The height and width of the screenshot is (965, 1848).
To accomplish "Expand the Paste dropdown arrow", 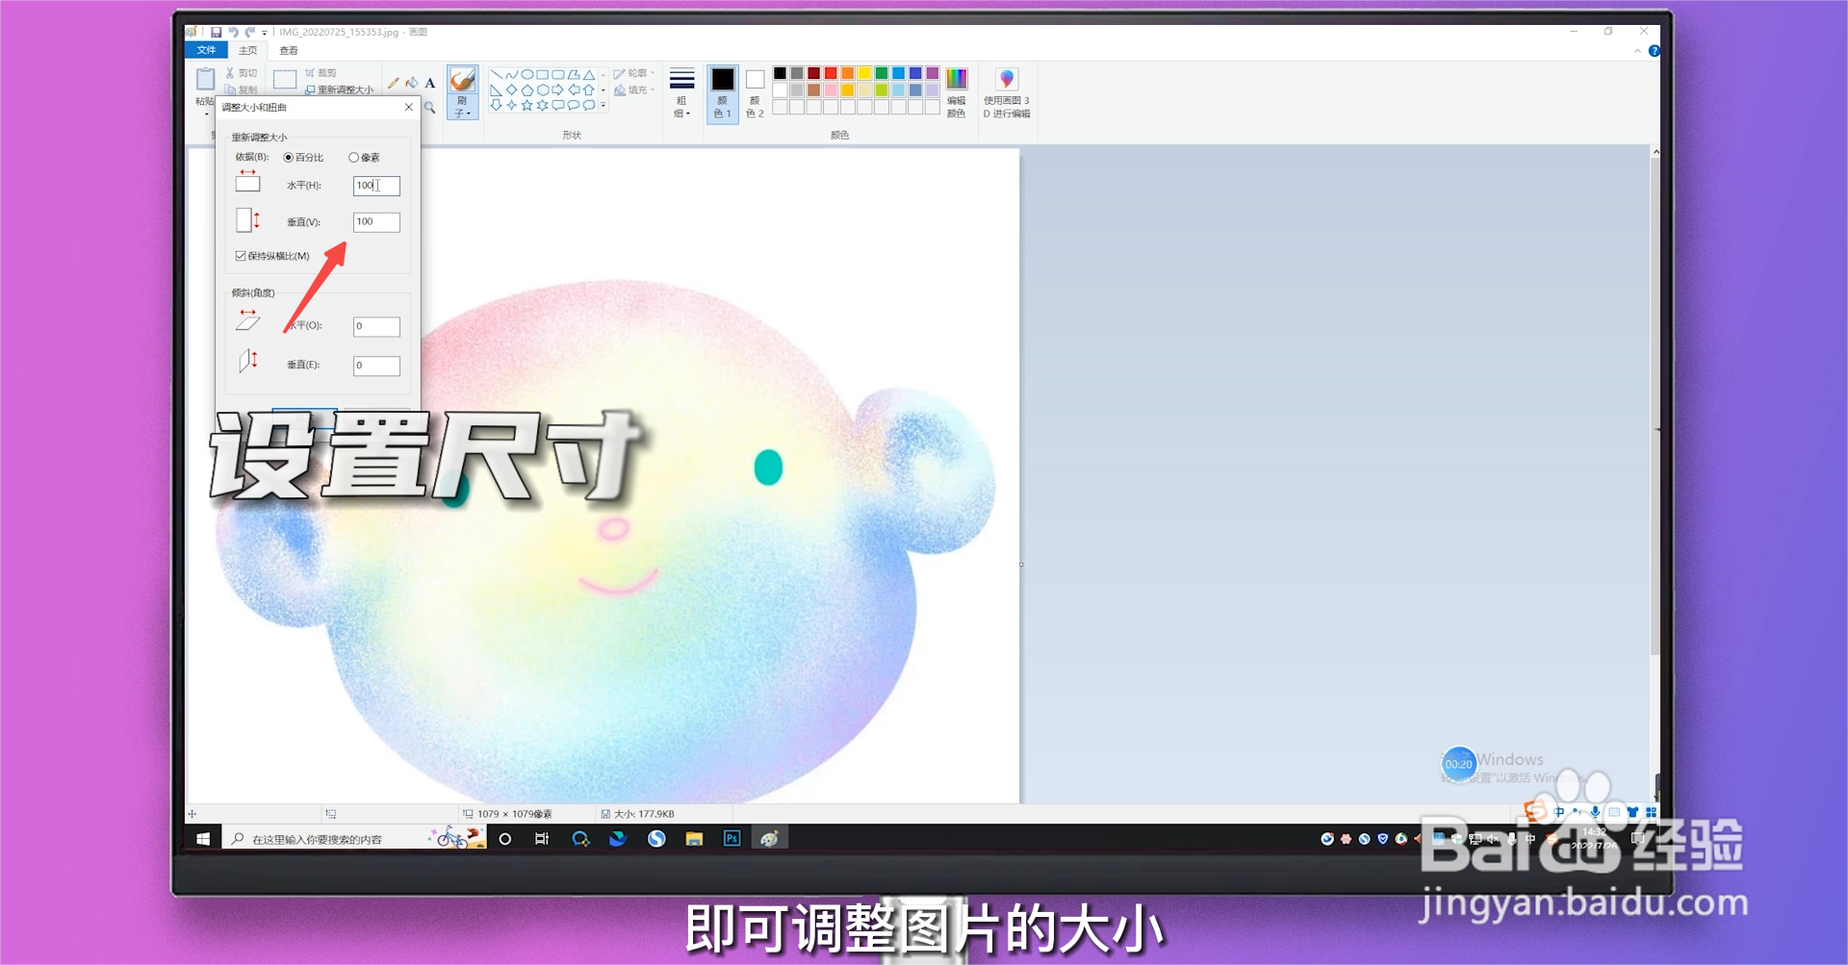I will (205, 114).
